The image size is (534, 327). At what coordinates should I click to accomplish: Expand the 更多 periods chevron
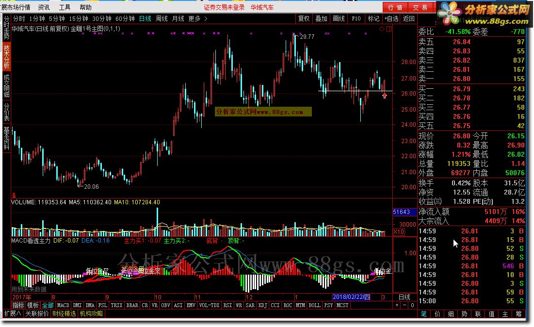click(206, 19)
